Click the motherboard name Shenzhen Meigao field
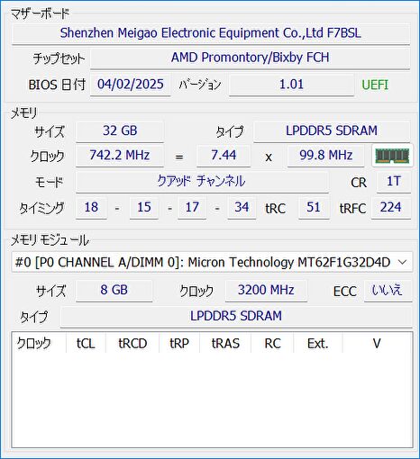This screenshot has height=459, width=420. click(x=211, y=33)
